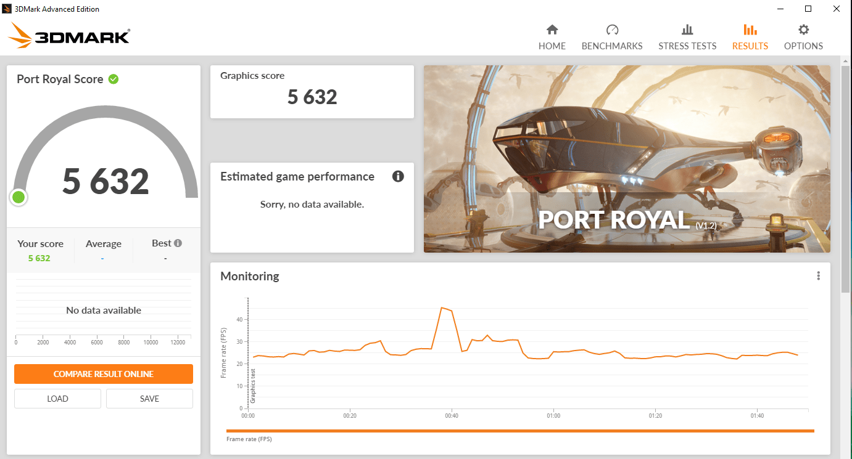This screenshot has width=852, height=459.
Task: Select the Results tab
Action: [750, 37]
